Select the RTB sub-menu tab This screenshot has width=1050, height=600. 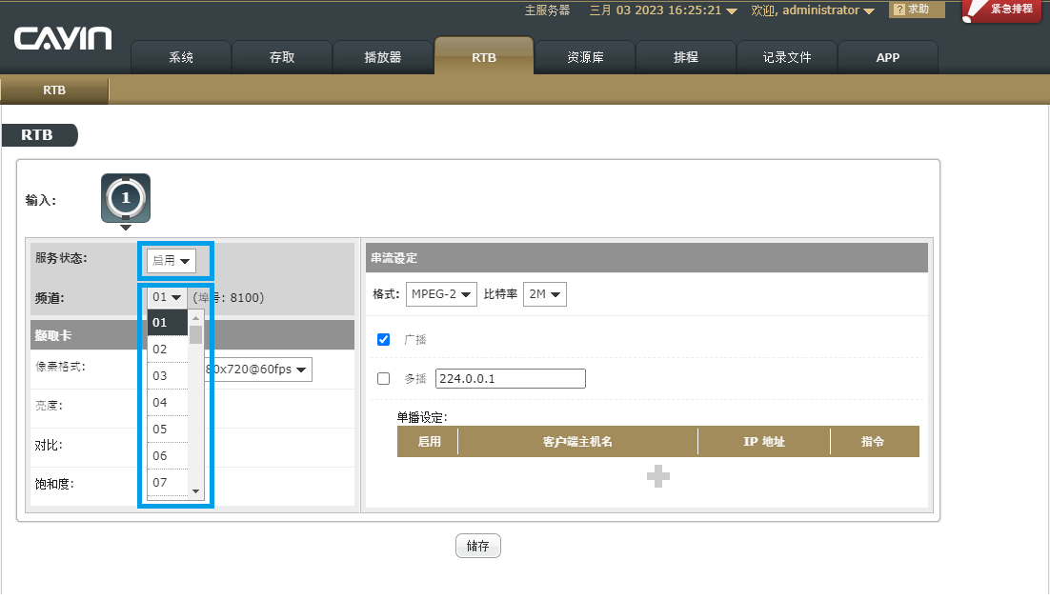[x=54, y=90]
